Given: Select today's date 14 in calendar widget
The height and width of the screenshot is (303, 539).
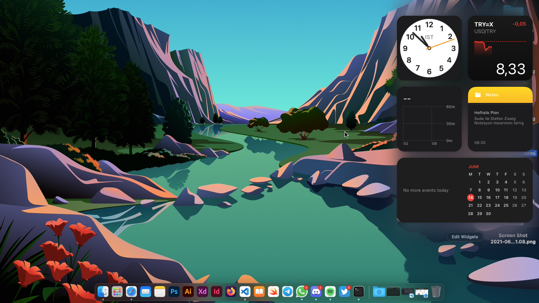Looking at the screenshot, I should (470, 198).
